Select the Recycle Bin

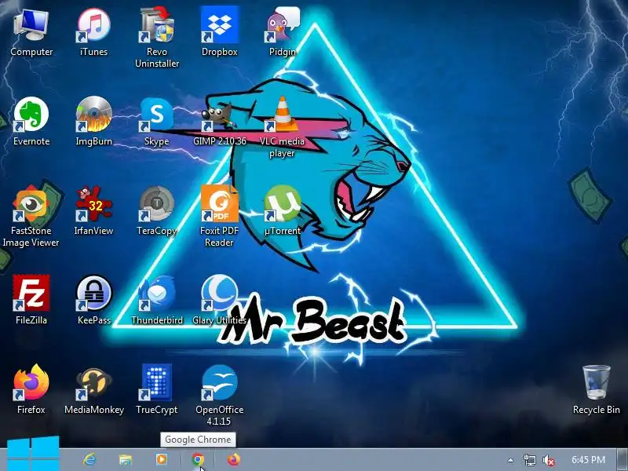597,382
